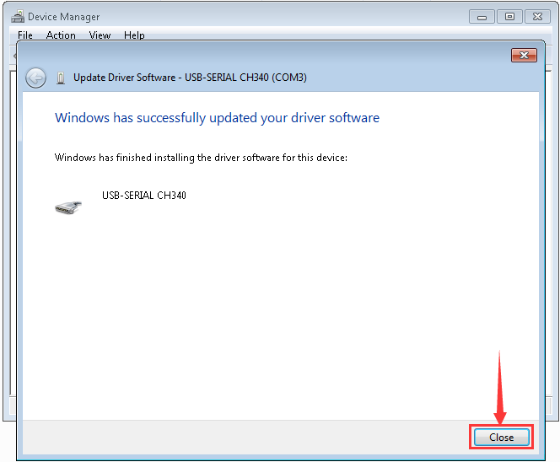Viewport: 560px width, 462px height.
Task: Open the View menu
Action: (x=100, y=35)
